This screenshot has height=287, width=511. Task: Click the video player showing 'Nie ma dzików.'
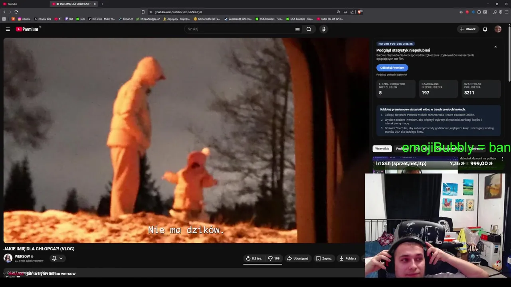point(186,140)
